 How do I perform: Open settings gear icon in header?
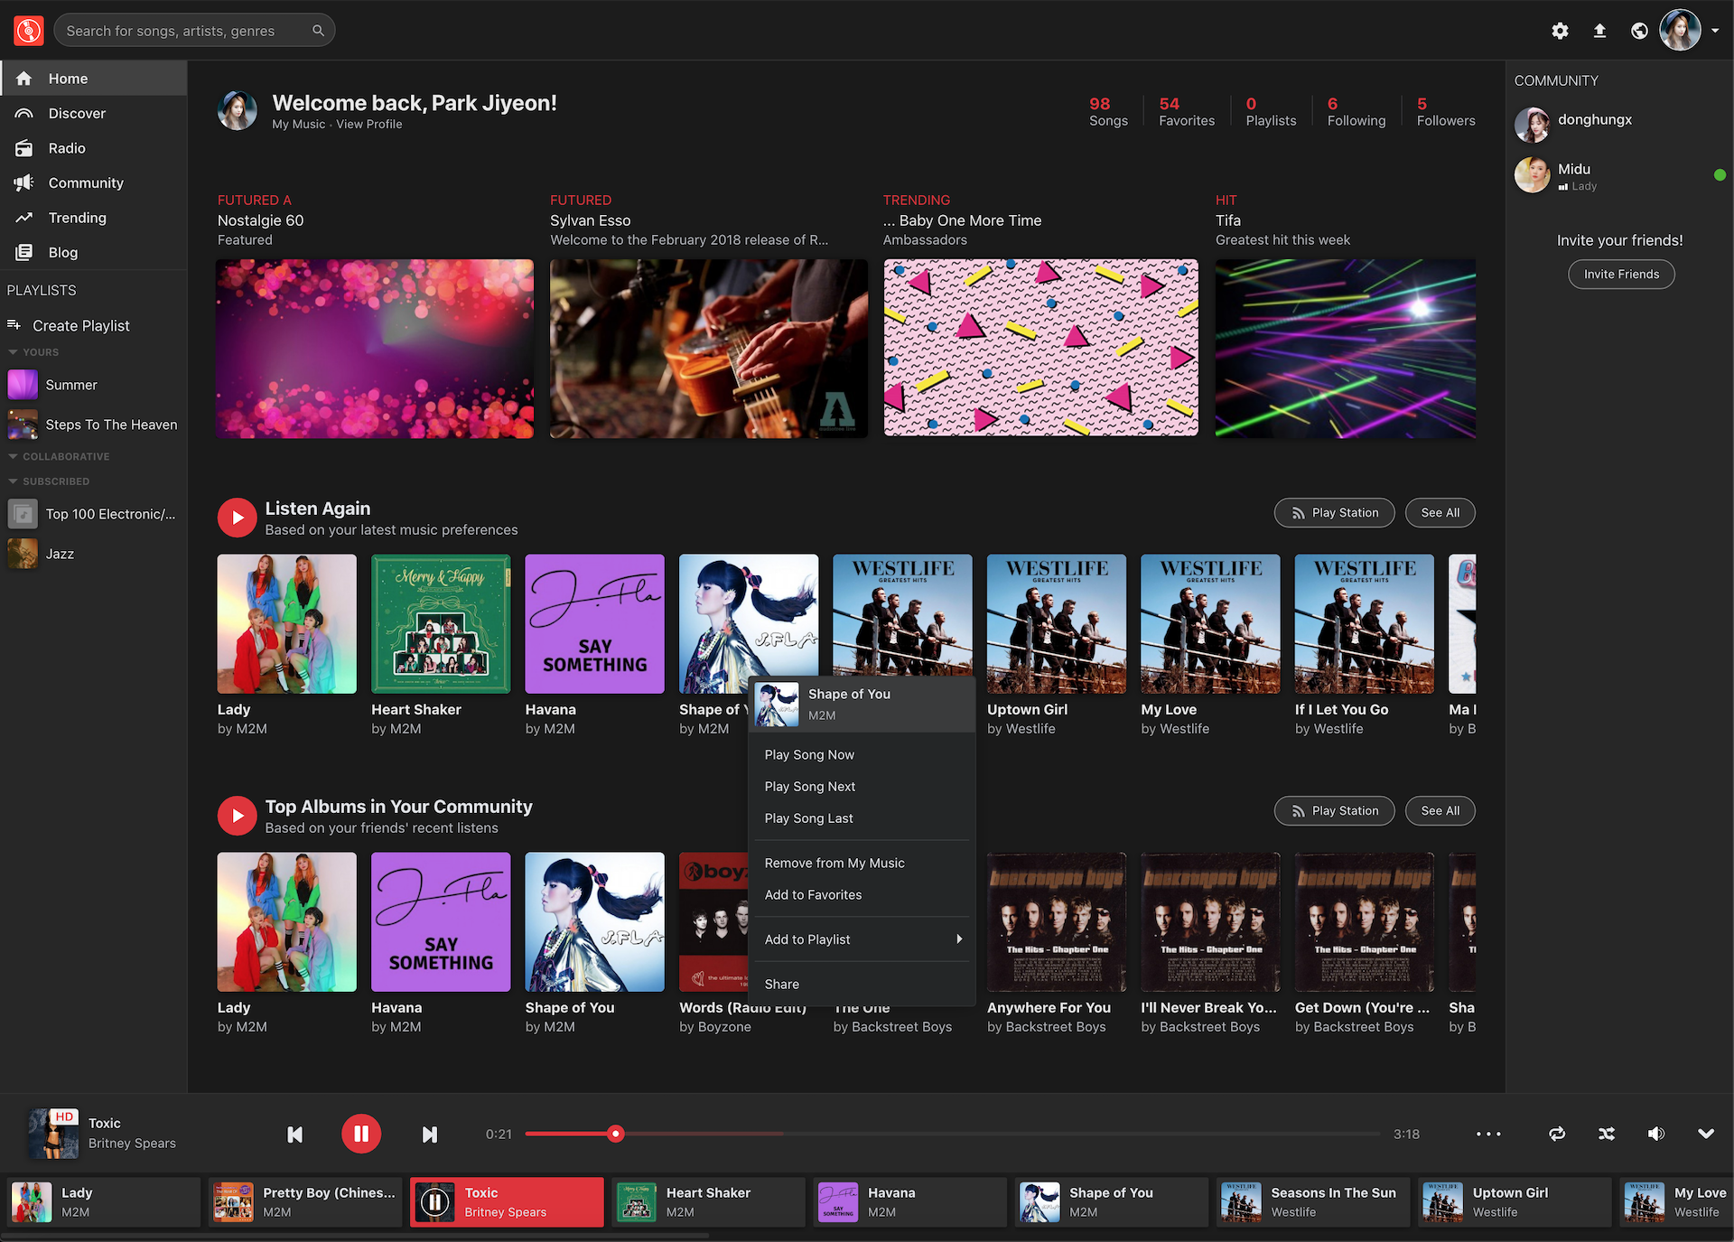coord(1560,31)
